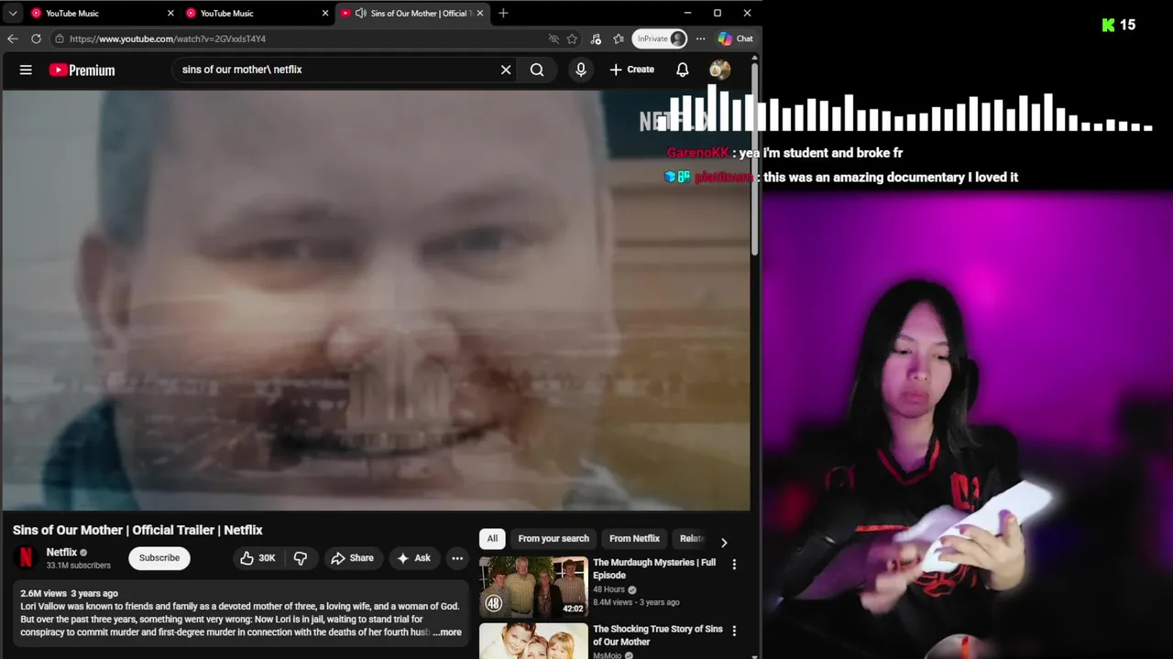Viewport: 1173px width, 659px height.
Task: Select From Netflix filter chip
Action: [634, 538]
